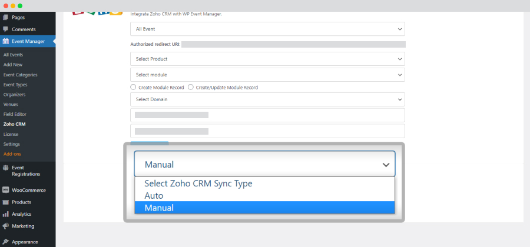Click the Event Manager calendar icon
This screenshot has height=247, width=530.
5,42
